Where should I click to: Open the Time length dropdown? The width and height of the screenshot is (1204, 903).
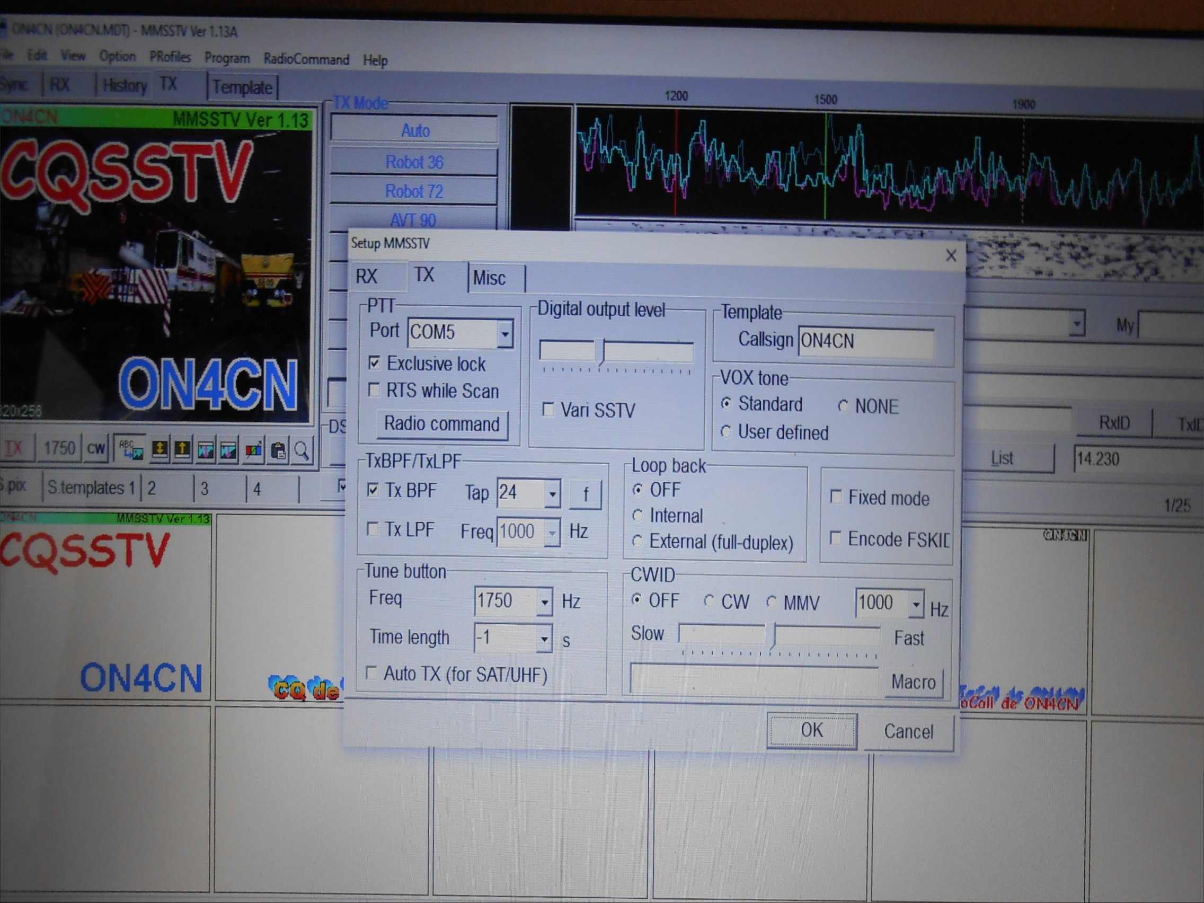pyautogui.click(x=544, y=640)
